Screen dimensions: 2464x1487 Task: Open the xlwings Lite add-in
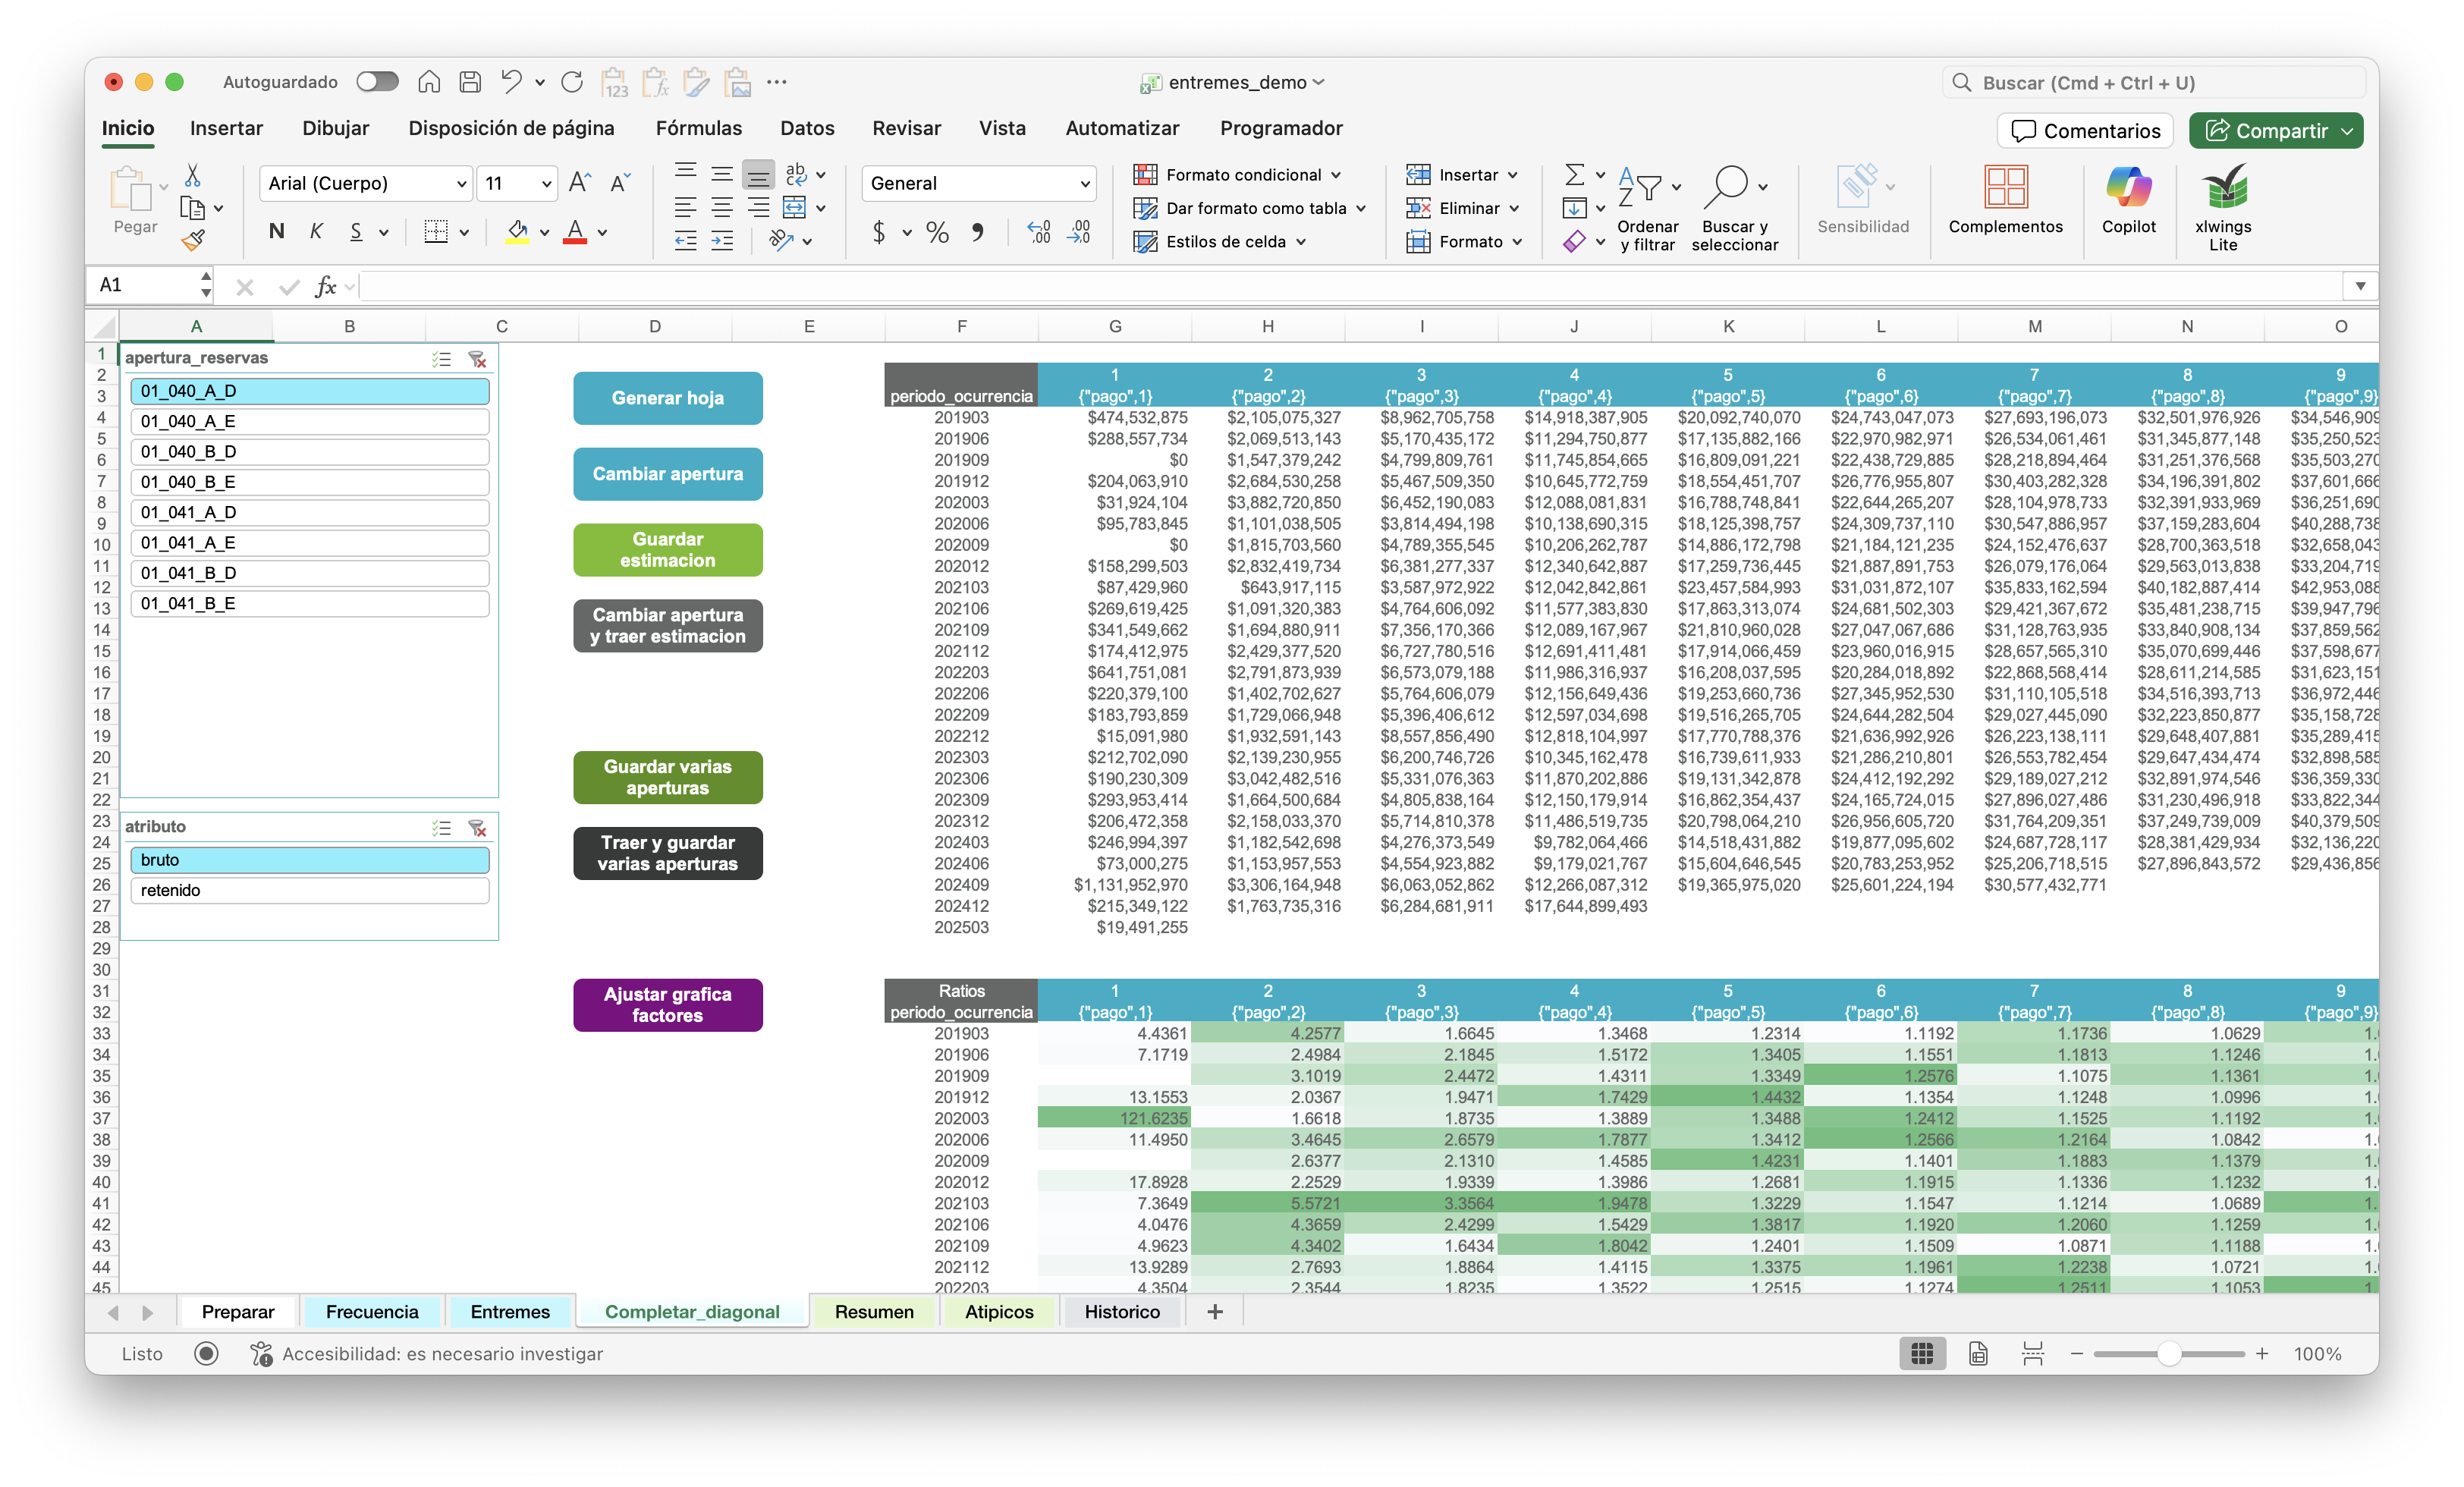(x=2223, y=208)
